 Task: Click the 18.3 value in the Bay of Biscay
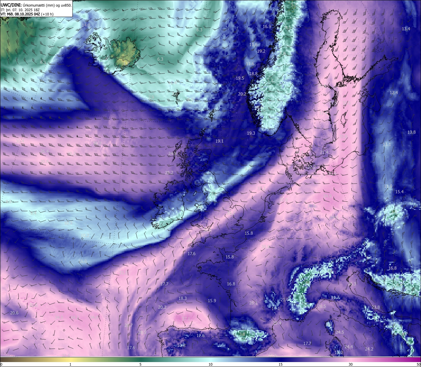click(x=183, y=299)
